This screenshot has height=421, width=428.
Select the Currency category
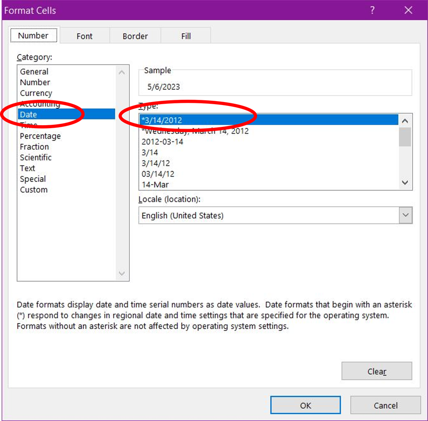click(66, 93)
